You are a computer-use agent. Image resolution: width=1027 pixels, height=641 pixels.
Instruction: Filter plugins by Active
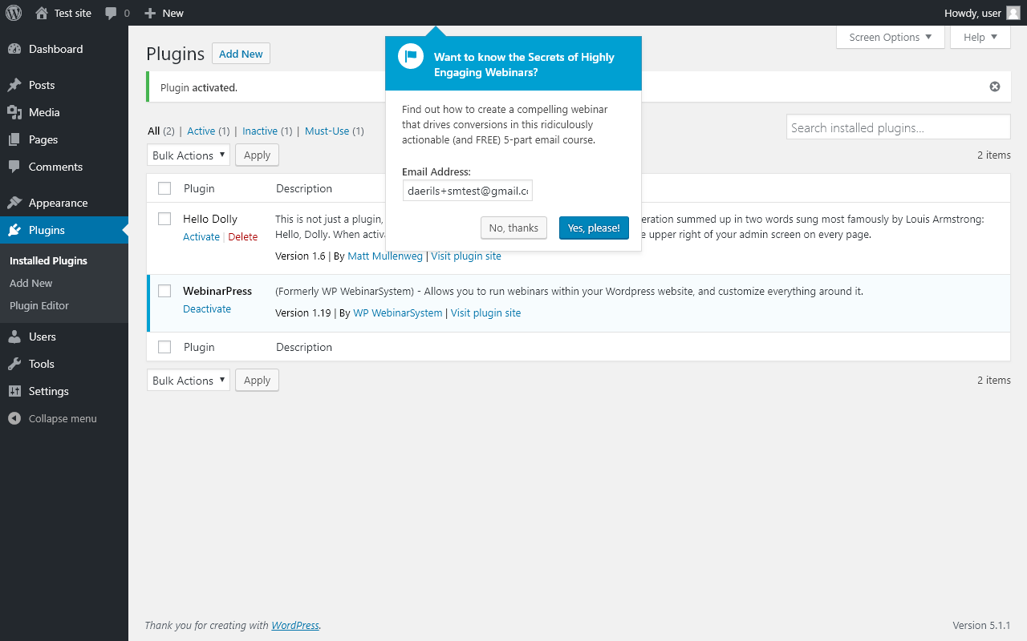(x=201, y=131)
